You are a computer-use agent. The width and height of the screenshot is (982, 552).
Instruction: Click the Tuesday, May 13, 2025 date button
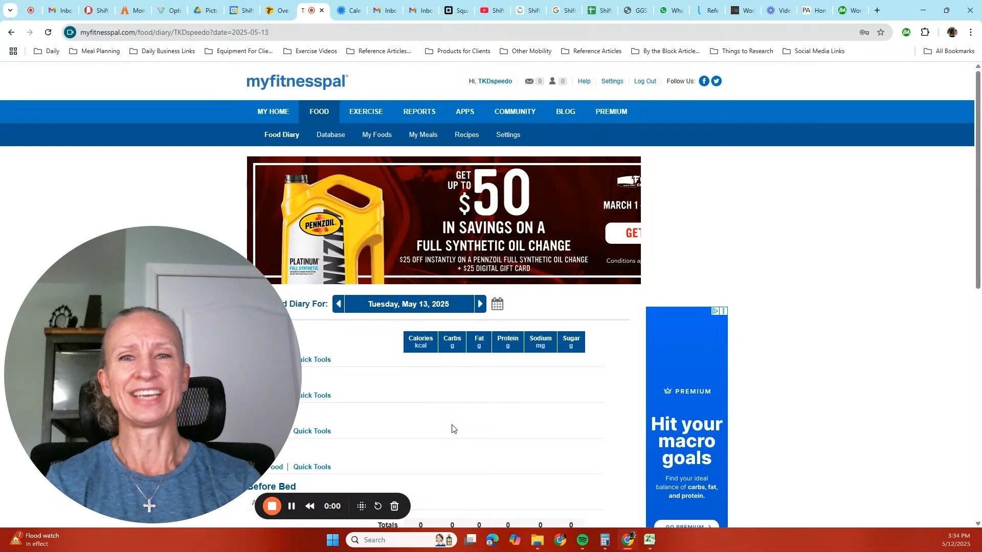409,304
